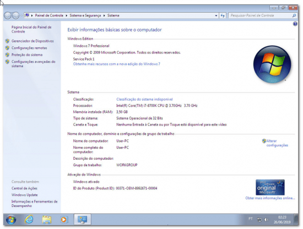Click the 'WORKGROUP' value
The image size is (303, 229).
[x=127, y=165]
